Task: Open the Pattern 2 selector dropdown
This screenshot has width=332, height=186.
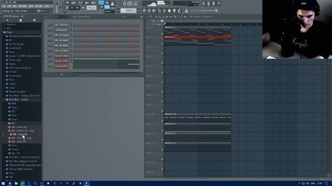Action: pyautogui.click(x=128, y=10)
